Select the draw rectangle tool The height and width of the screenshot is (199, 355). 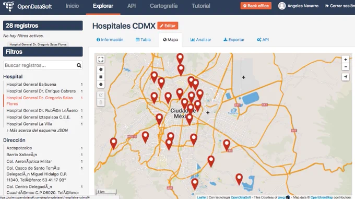[101, 77]
